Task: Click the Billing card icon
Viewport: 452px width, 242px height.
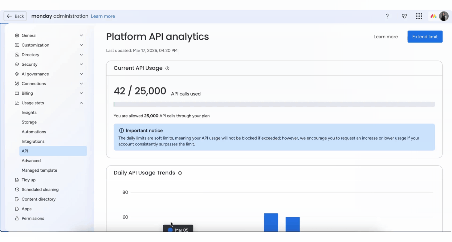Action: coord(17,93)
